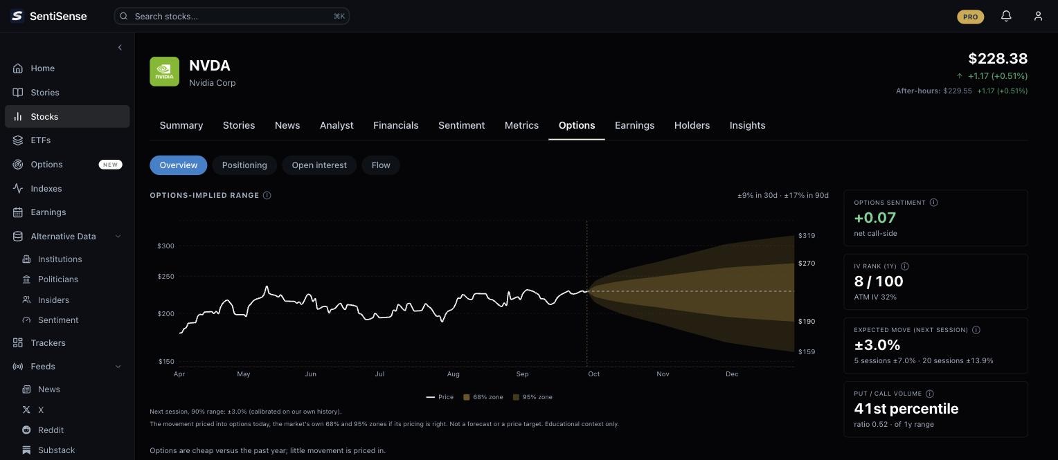The width and height of the screenshot is (1058, 460).
Task: Click info icon next to Options Sentiment
Action: (x=934, y=203)
